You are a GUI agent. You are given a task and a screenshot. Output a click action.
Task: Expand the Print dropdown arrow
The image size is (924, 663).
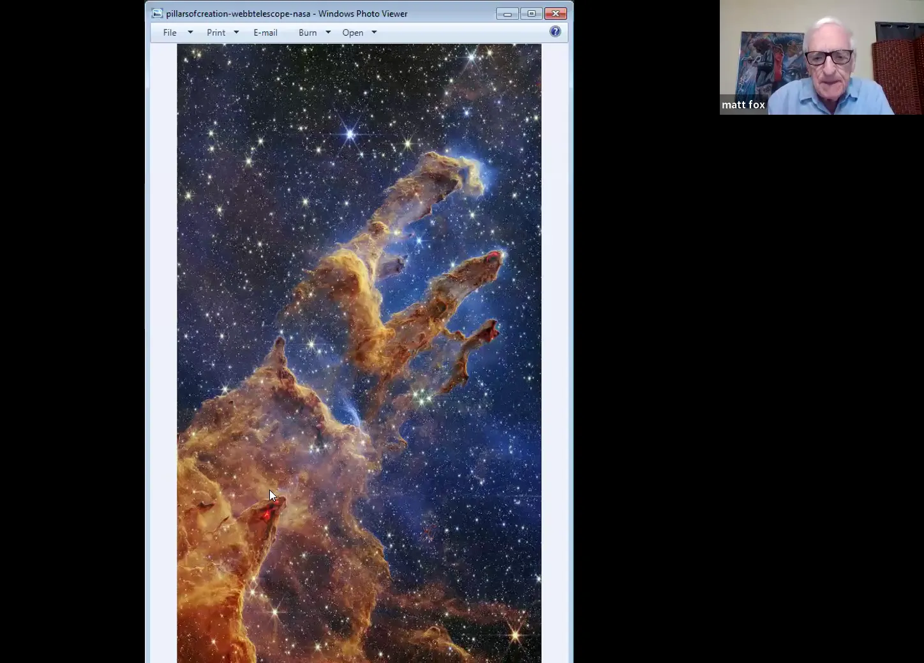coord(236,33)
